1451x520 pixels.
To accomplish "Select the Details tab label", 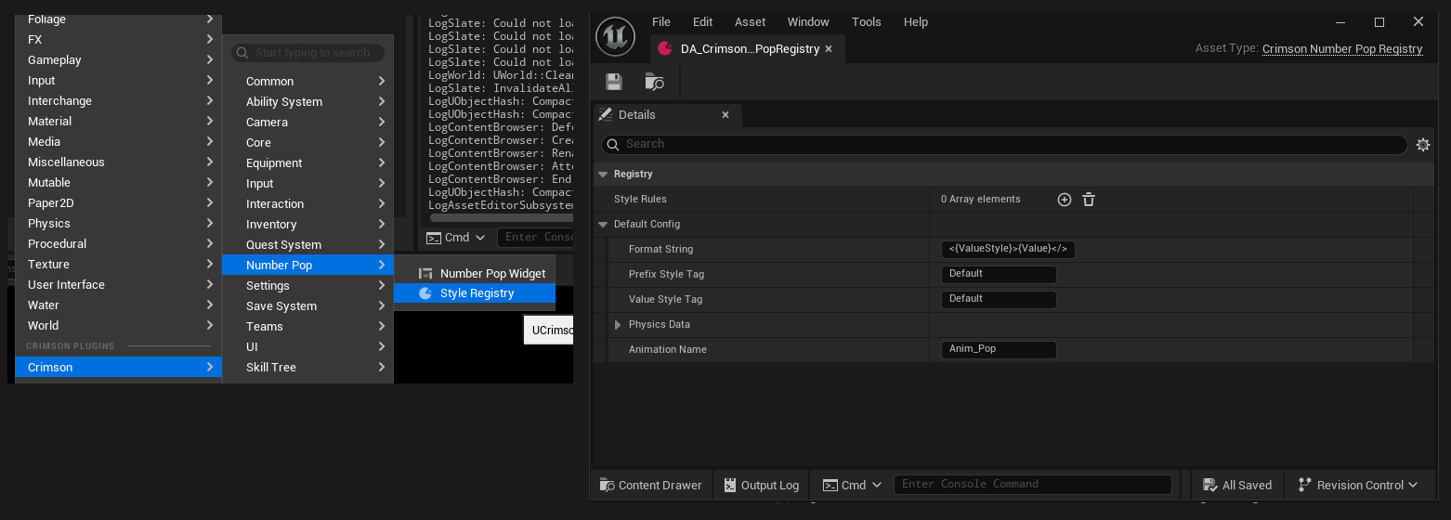I will (637, 115).
